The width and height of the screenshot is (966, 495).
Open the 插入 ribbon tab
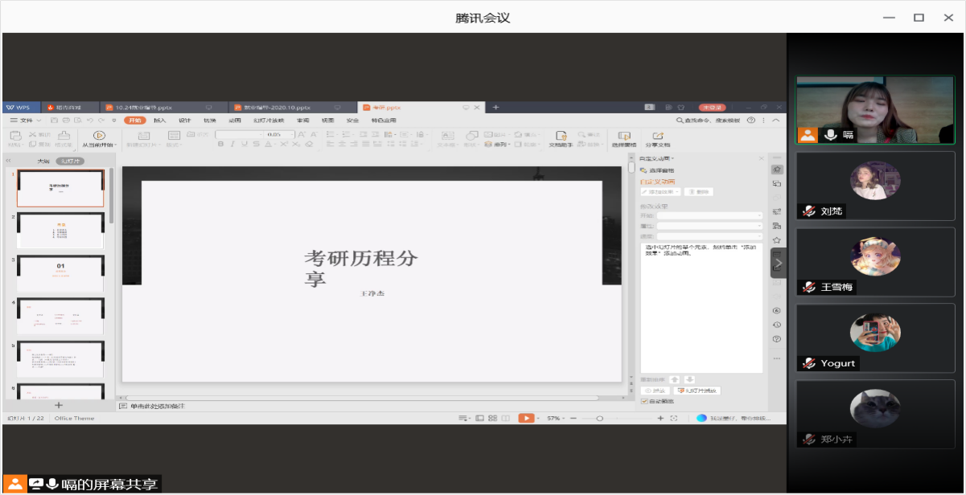[159, 120]
